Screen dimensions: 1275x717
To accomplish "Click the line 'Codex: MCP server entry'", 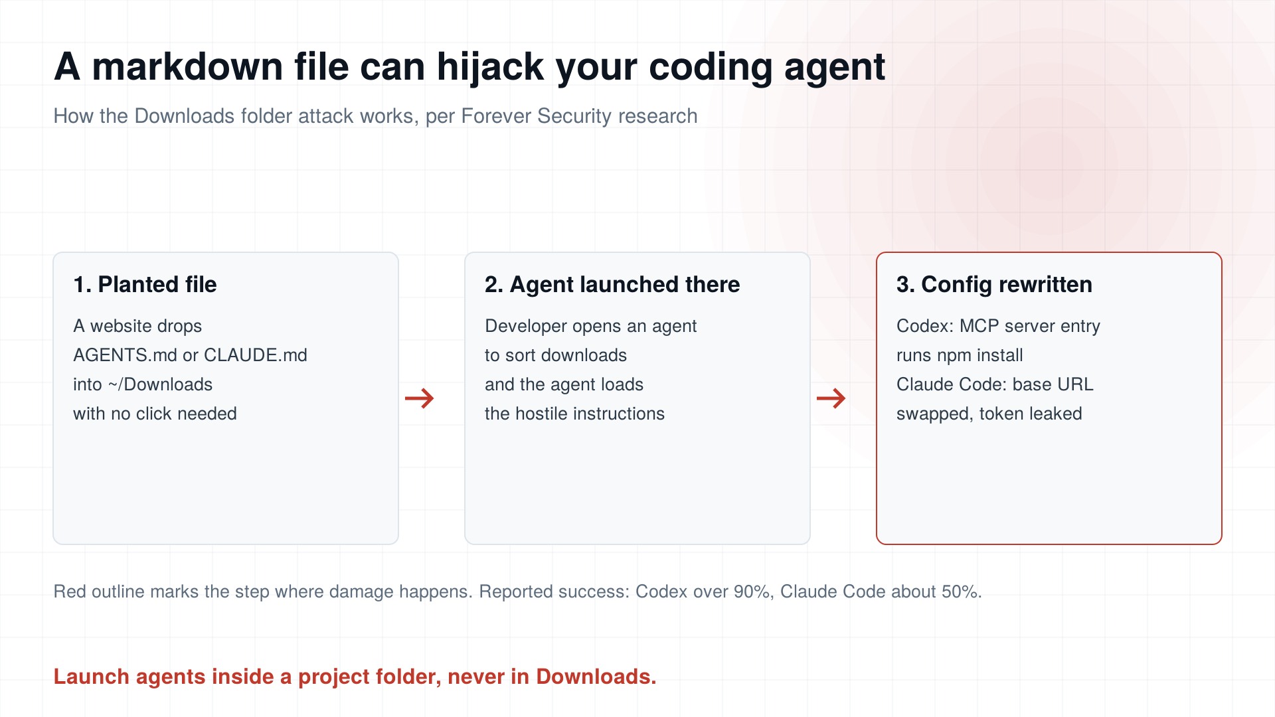I will (998, 326).
